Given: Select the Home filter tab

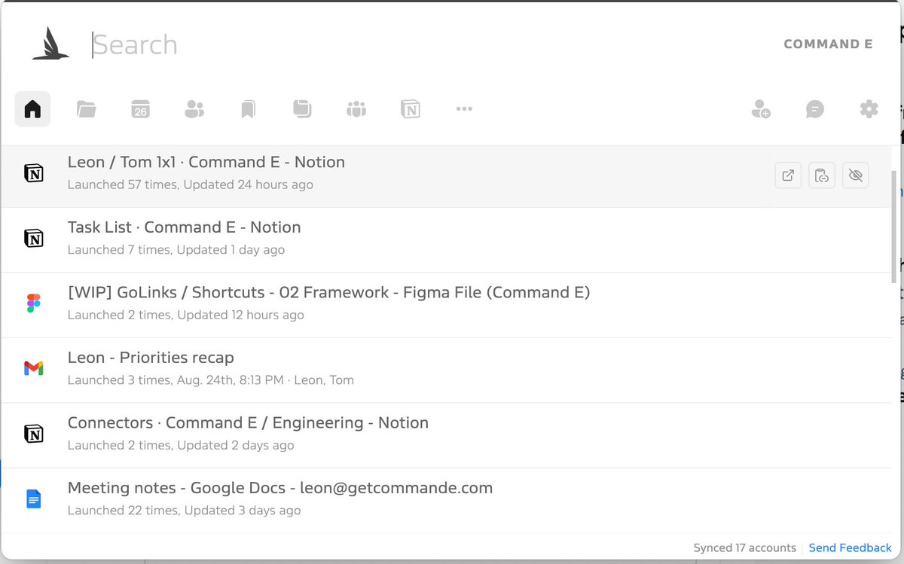Looking at the screenshot, I should click(x=32, y=109).
